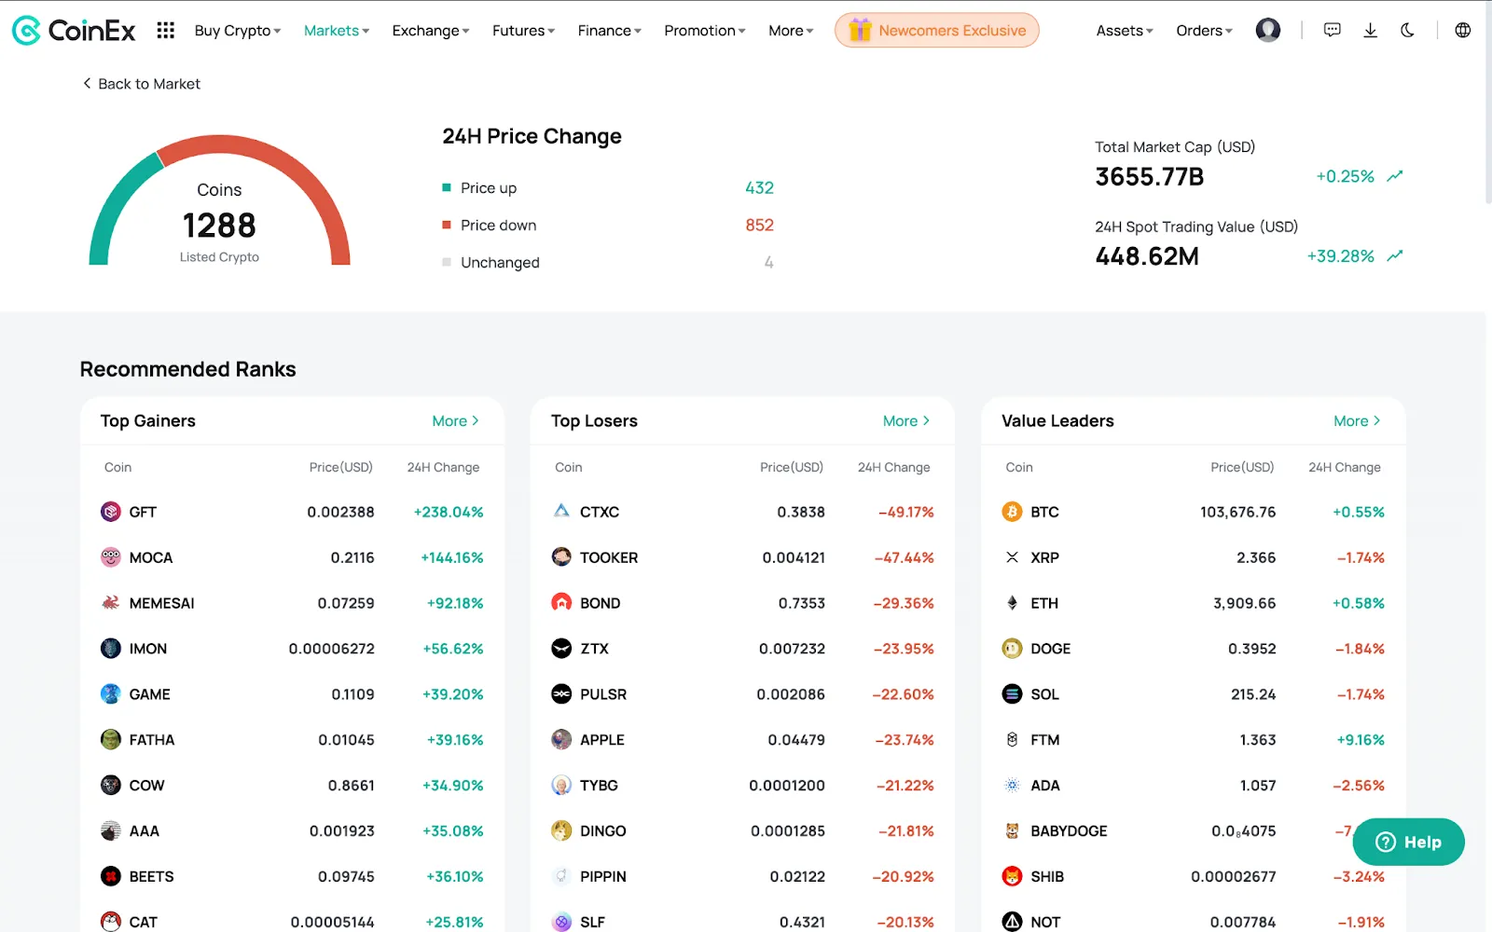Select the ADA row in Value Leaders

[x=1193, y=786]
